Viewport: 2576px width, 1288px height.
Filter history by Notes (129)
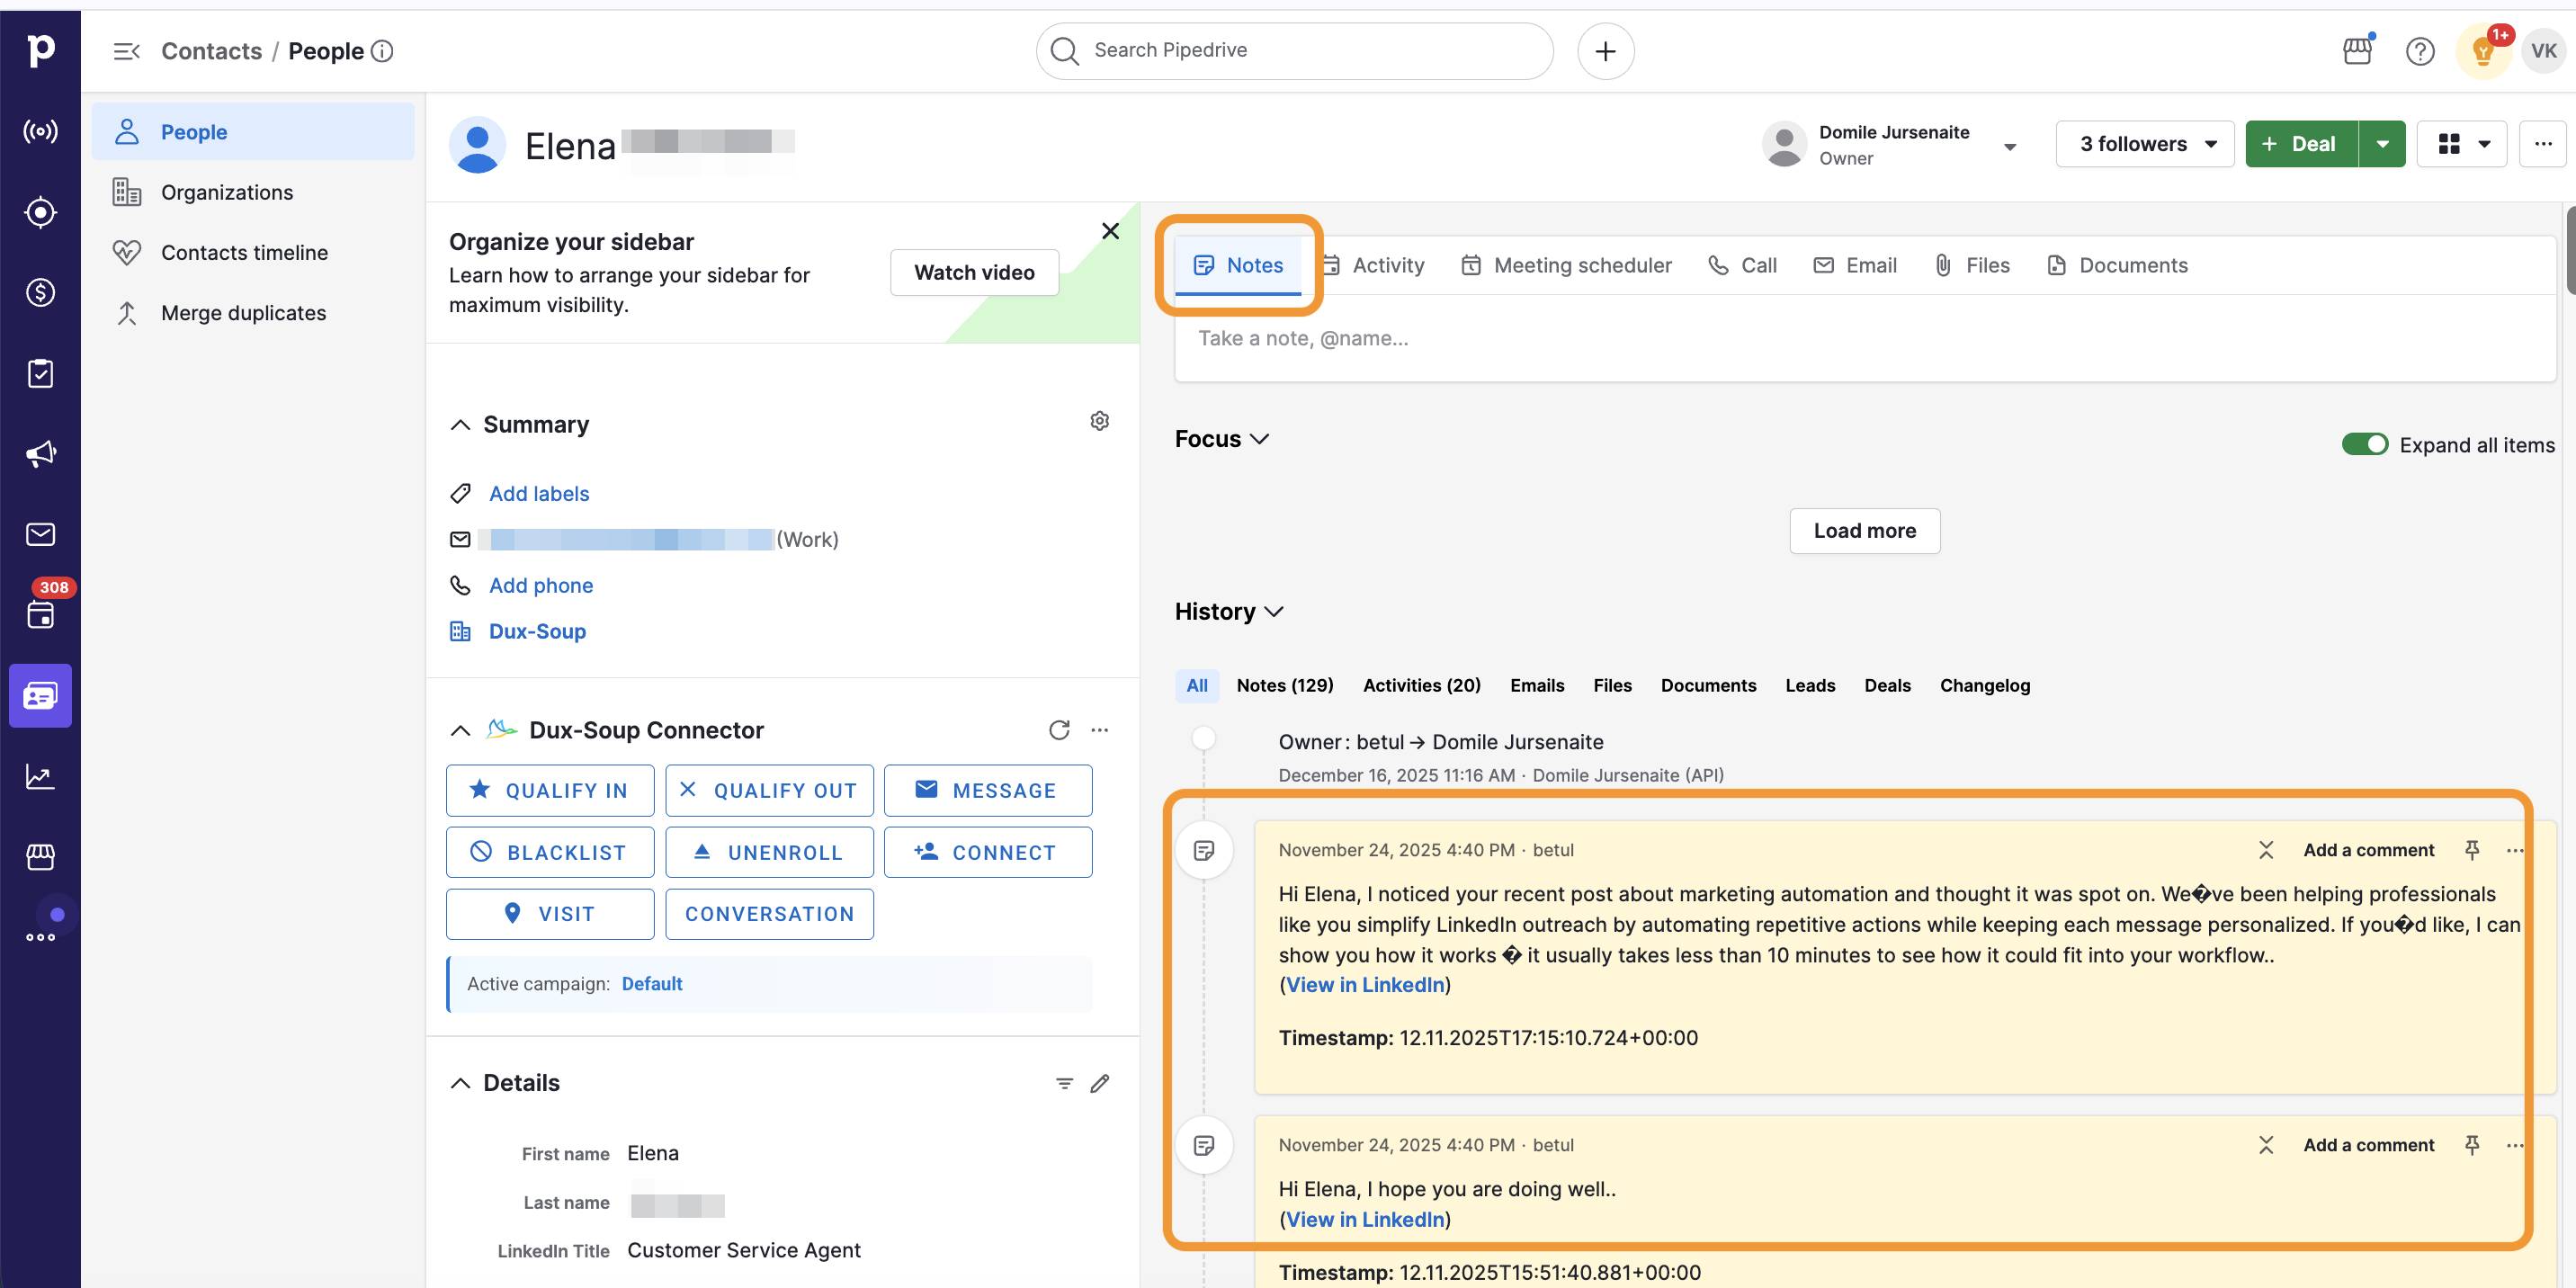[x=1284, y=685]
